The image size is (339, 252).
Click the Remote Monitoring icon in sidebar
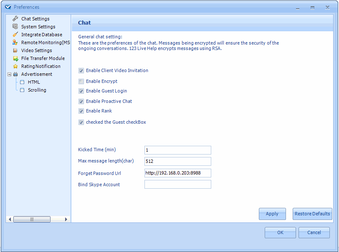(15, 42)
